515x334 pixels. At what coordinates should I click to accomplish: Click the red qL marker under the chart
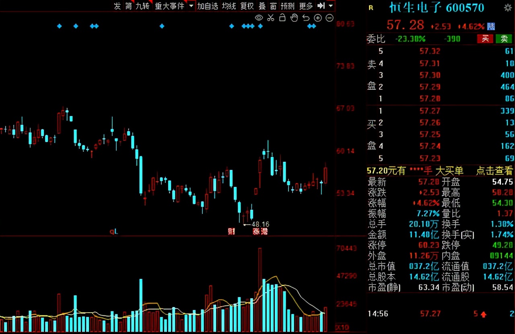(114, 231)
